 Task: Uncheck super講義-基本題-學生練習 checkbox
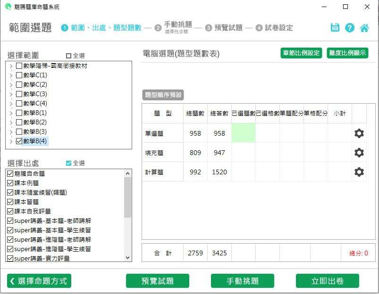(10, 230)
